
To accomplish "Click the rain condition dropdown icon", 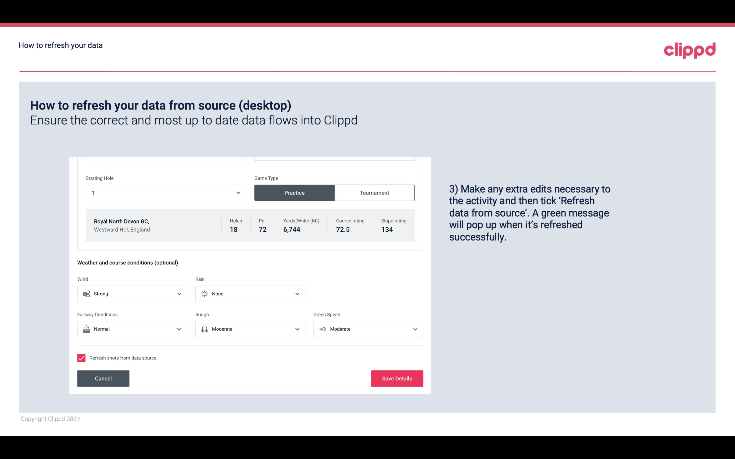I will (297, 294).
